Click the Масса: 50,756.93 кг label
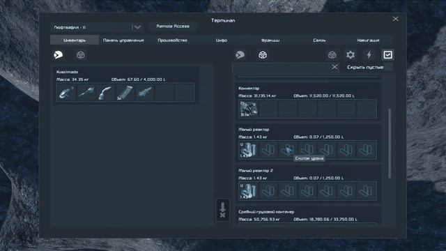446x251 pixels. (259, 220)
